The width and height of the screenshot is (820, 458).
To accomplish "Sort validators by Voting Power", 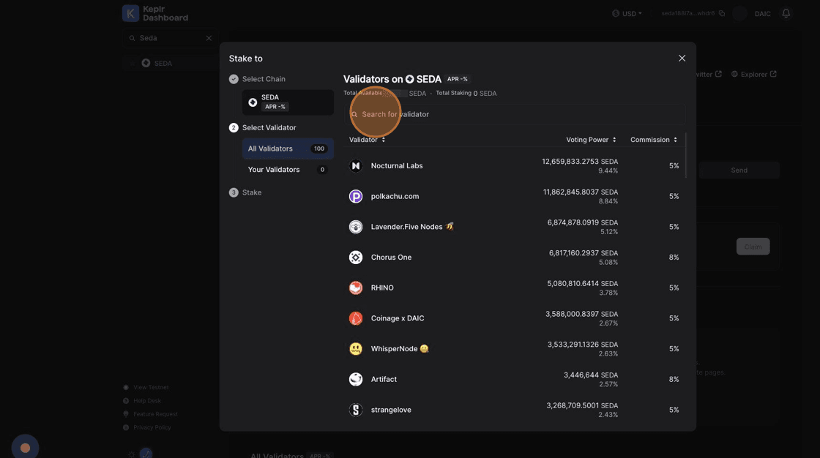I will coord(591,140).
